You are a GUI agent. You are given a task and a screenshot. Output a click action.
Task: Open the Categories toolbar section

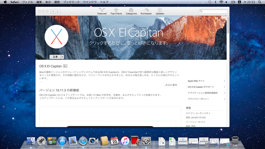tap(131, 11)
